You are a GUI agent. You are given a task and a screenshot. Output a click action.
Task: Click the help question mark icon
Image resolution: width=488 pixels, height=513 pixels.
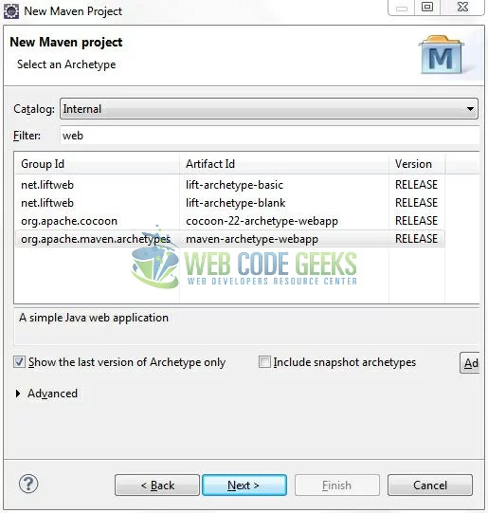28,484
